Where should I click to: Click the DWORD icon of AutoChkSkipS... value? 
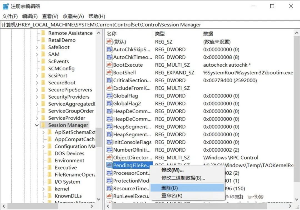109,49
